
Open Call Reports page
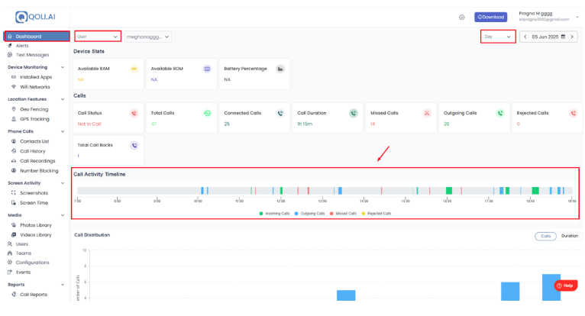(34, 295)
